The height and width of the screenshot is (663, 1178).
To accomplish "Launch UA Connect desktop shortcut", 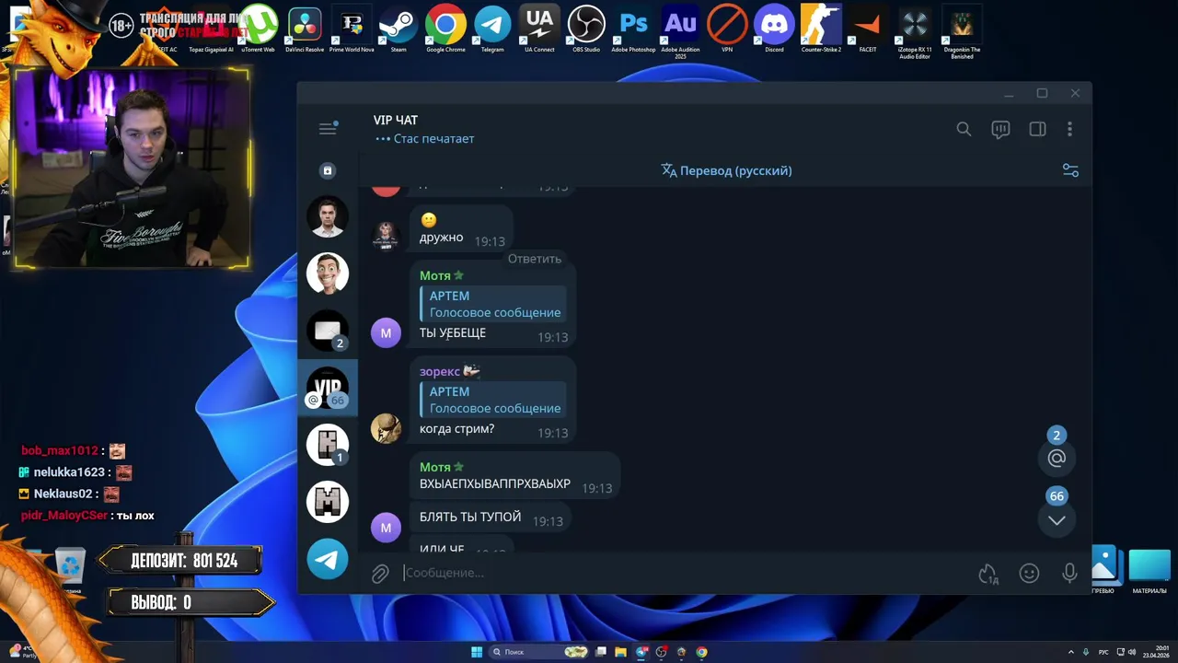I will pyautogui.click(x=539, y=29).
